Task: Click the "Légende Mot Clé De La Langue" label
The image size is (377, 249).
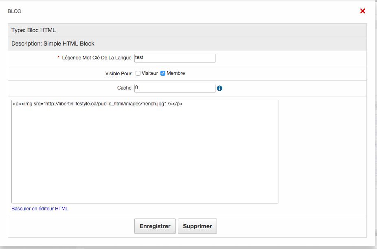Action: click(97, 58)
